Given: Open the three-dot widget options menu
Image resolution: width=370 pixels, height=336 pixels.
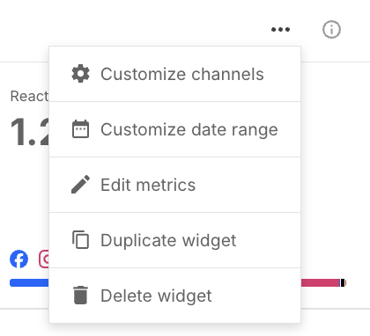Looking at the screenshot, I should pyautogui.click(x=280, y=29).
